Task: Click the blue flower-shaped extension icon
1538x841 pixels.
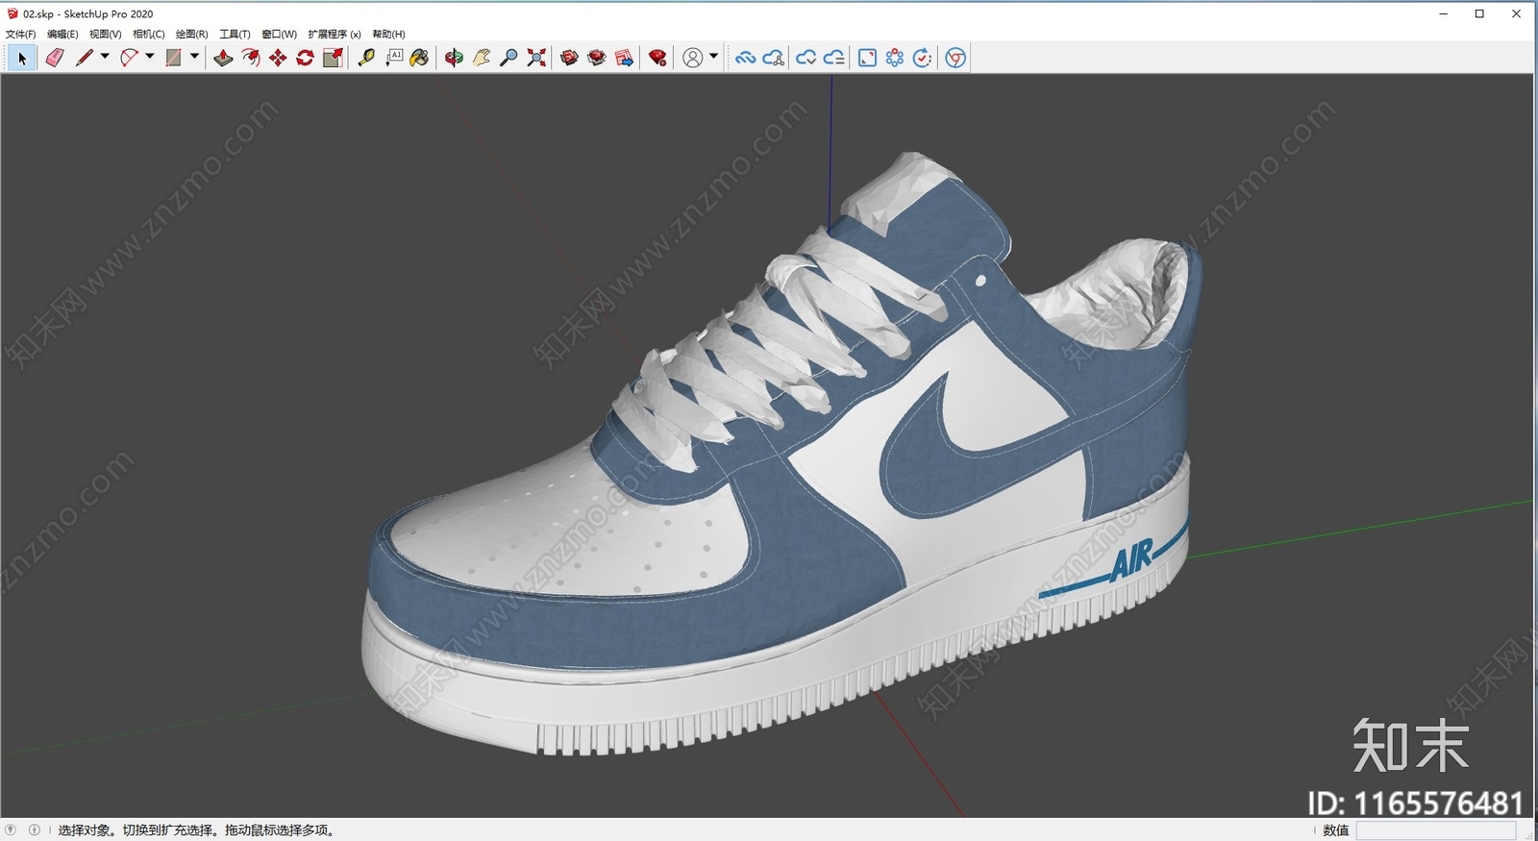Action: coord(895,59)
